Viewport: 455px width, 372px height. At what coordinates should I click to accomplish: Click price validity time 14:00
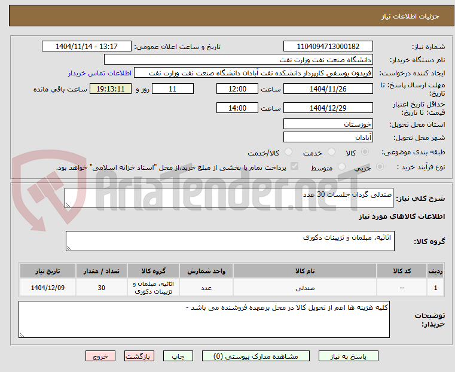pos(237,108)
